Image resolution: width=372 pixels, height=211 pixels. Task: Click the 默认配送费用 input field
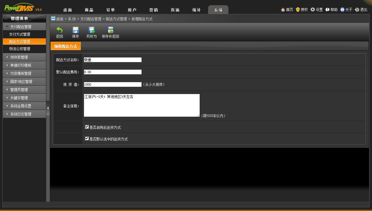tap(113, 72)
